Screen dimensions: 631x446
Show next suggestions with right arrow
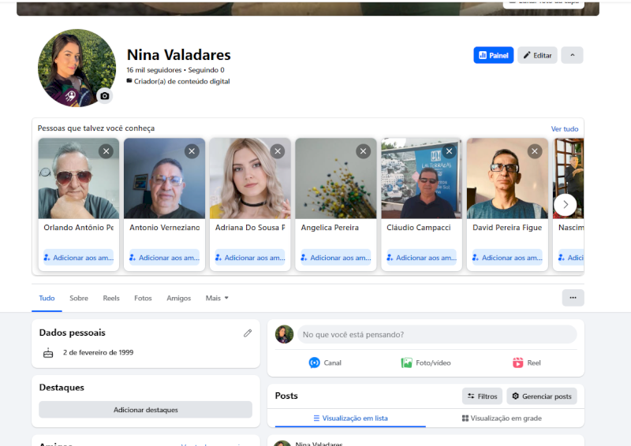(566, 204)
